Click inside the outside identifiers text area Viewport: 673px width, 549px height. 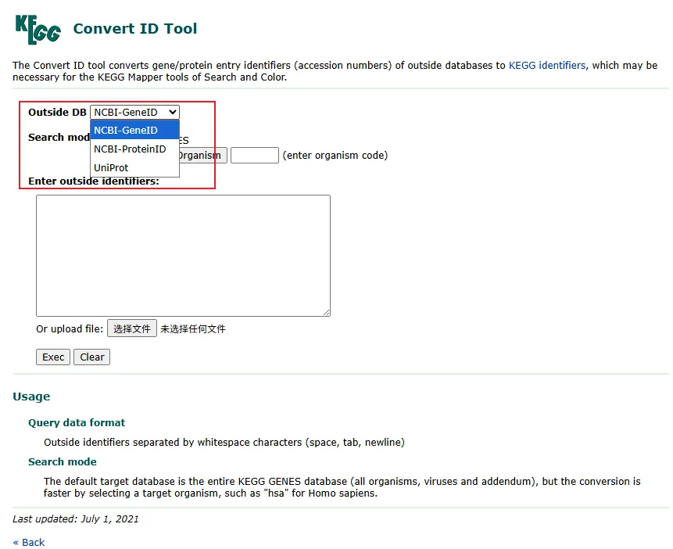coord(183,255)
